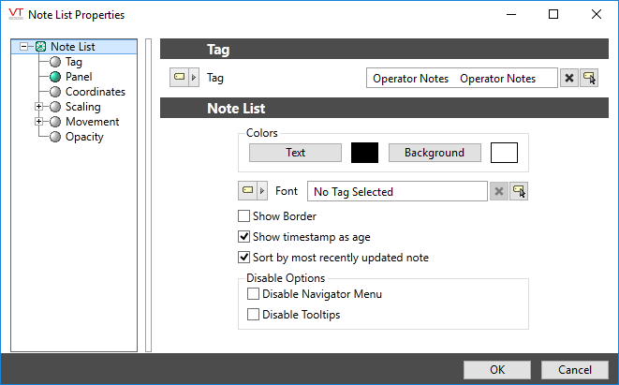Enable the Show Border checkbox
The image size is (619, 385).
pos(244,216)
